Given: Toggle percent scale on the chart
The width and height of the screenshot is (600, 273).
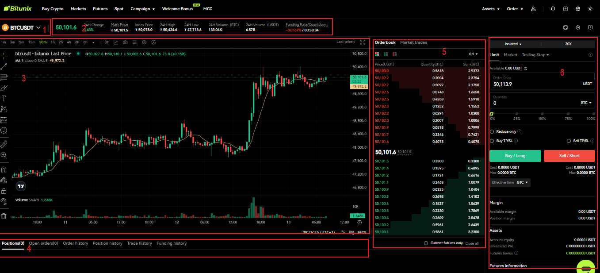Looking at the screenshot, I should [343, 232].
